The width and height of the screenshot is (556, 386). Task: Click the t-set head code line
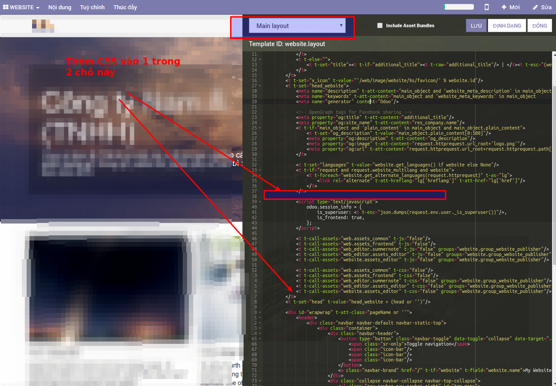pos(358,302)
